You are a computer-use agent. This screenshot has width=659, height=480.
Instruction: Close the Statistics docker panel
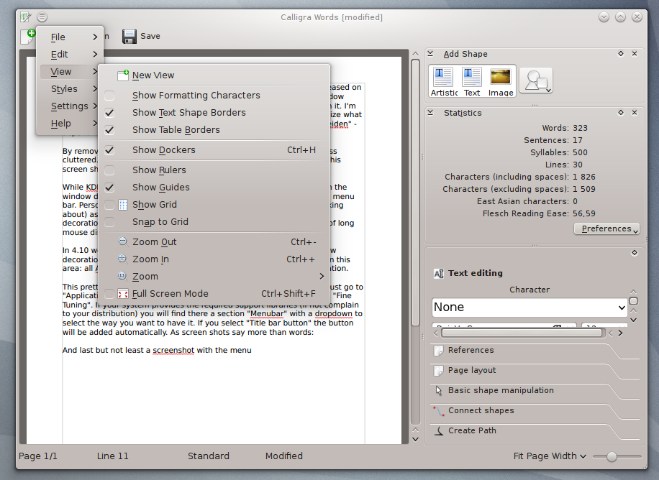tap(635, 113)
